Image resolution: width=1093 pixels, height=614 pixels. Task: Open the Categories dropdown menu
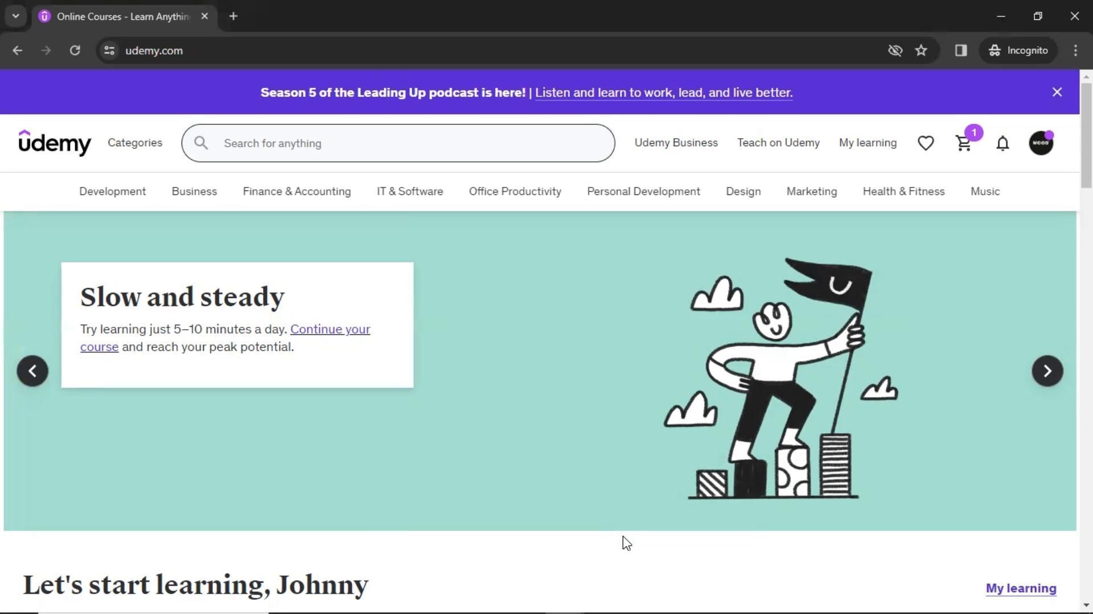135,143
